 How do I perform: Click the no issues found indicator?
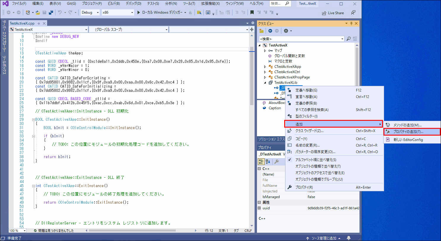pos(54,231)
